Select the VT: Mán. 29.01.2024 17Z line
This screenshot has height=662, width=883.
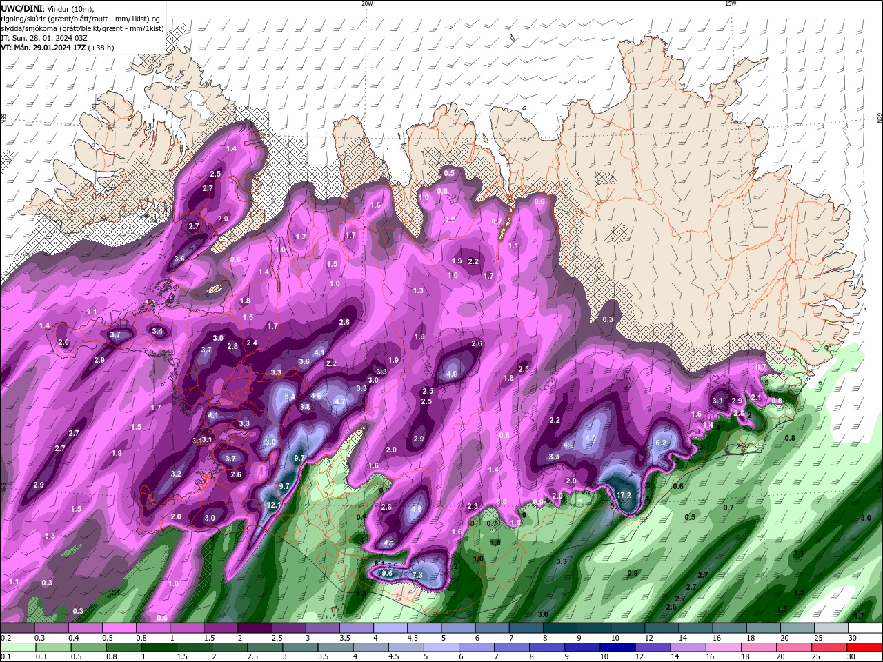[x=58, y=48]
